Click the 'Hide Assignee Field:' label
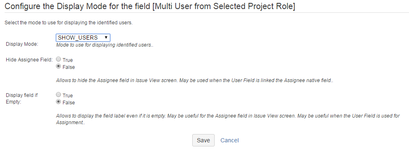409x158 pixels. [29, 60]
